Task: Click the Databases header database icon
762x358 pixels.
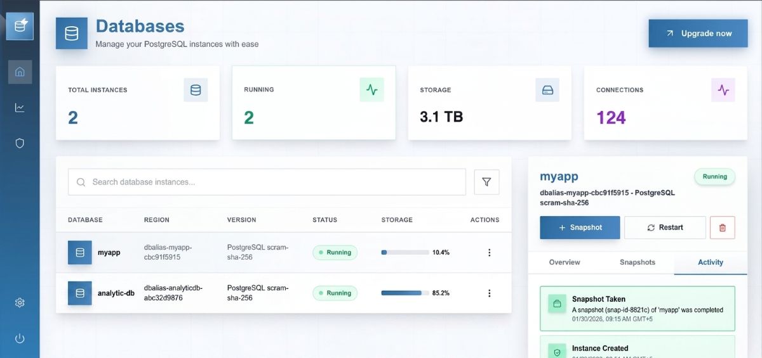Action: point(72,33)
